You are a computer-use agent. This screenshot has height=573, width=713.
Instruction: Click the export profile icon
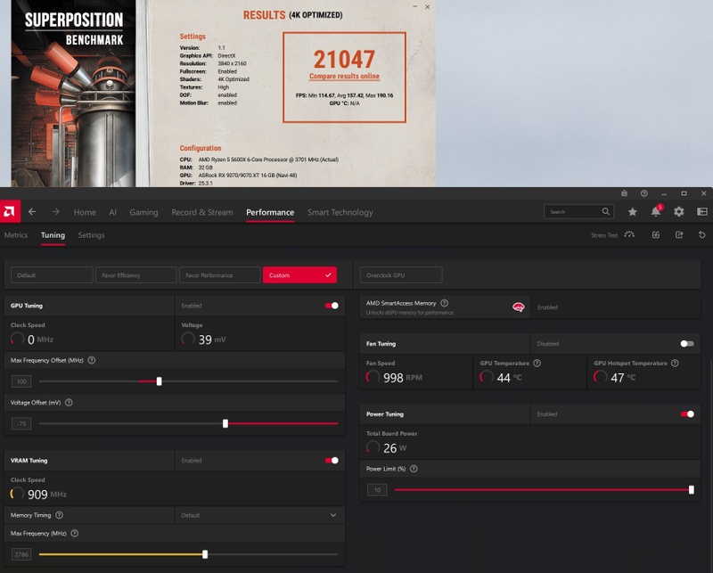pos(679,234)
